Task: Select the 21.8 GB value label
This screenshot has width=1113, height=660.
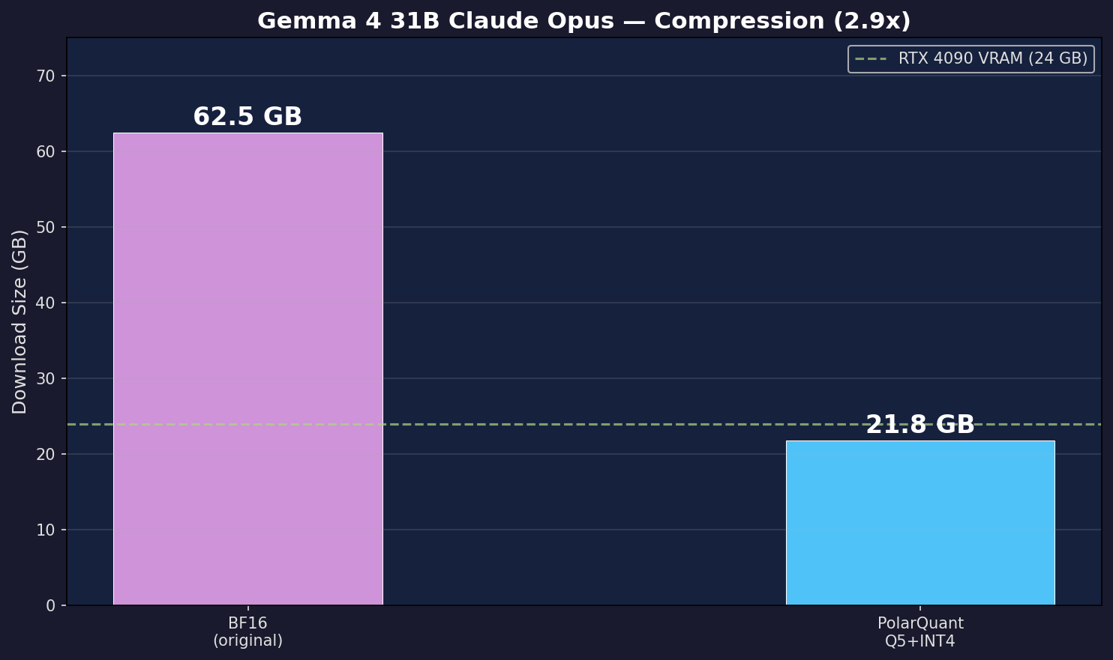Action: point(919,425)
